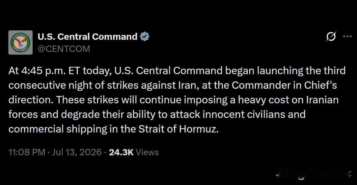Click the 11:08 PM timestamp
This screenshot has height=185, width=357.
27,152
